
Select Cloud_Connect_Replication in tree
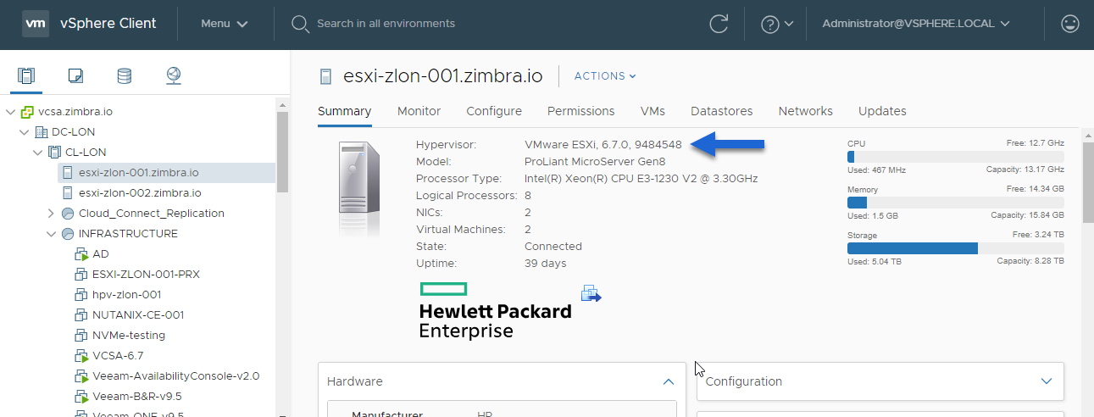(x=152, y=214)
